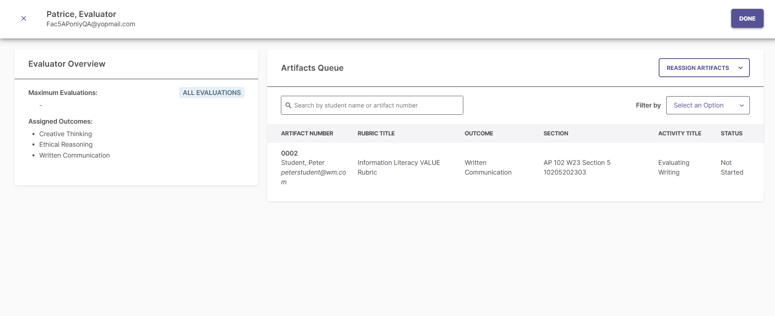Click the Not Started status cell
Image resolution: width=775 pixels, height=316 pixels.
[732, 167]
